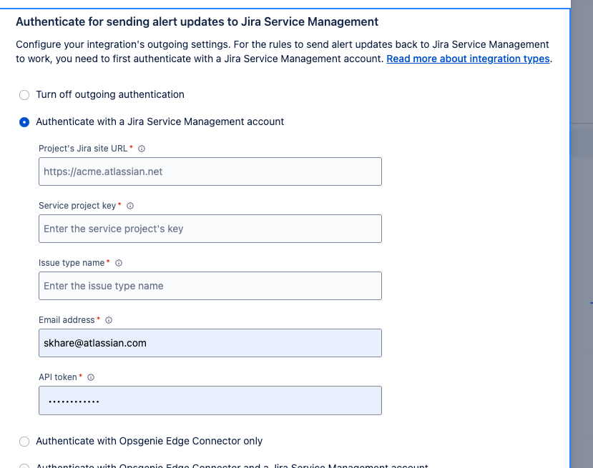Select Opsgenie Edge Connector and Jira account option
The height and width of the screenshot is (468, 593).
24,466
